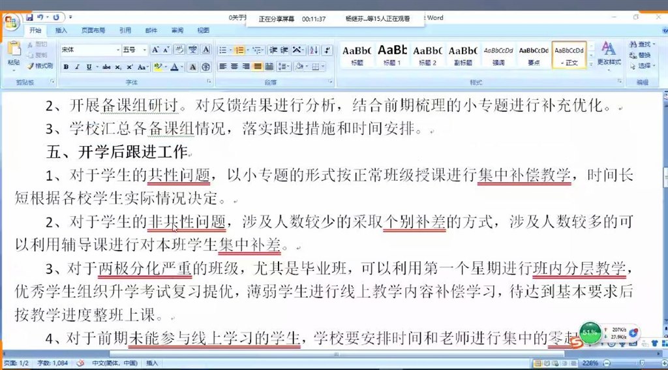Viewport: 668px width, 370px height.
Task: Decrease font size with Shrink Font
Action: coord(166,50)
